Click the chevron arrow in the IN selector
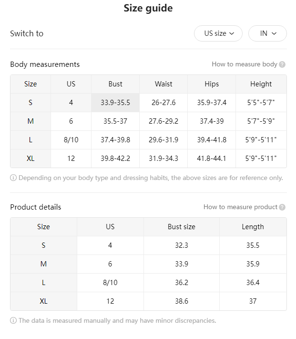Viewport: 296px width, 339px height. click(x=274, y=33)
